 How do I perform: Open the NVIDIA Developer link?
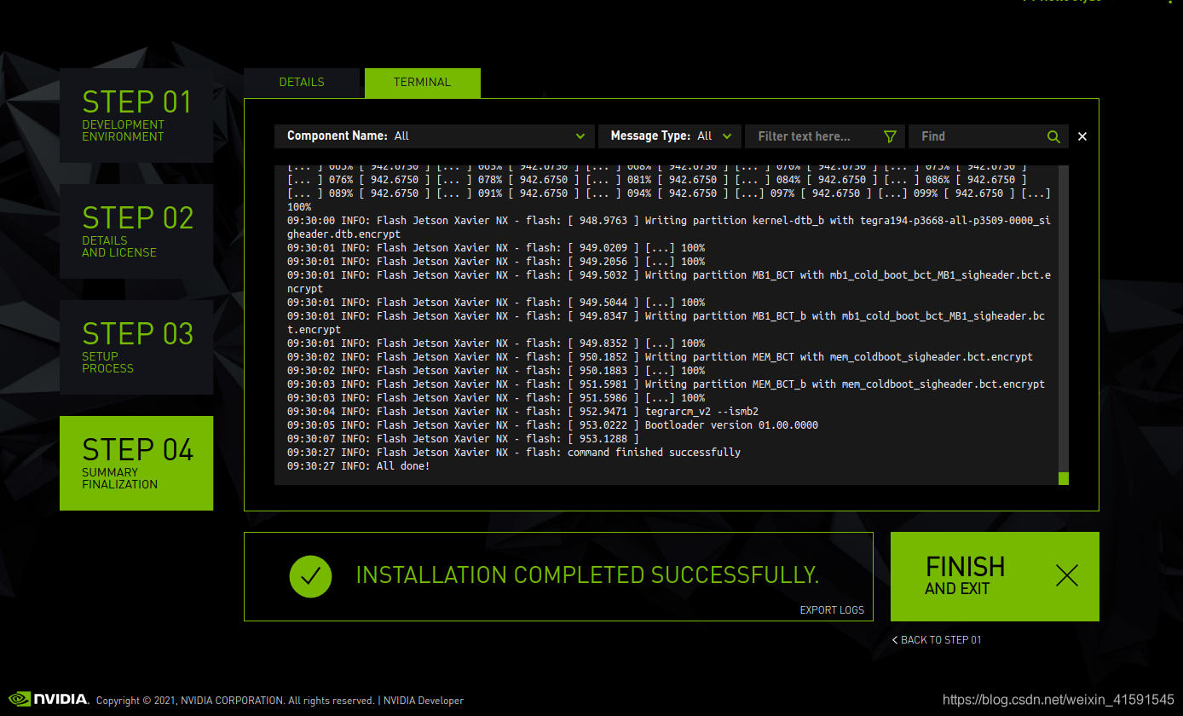pyautogui.click(x=424, y=701)
